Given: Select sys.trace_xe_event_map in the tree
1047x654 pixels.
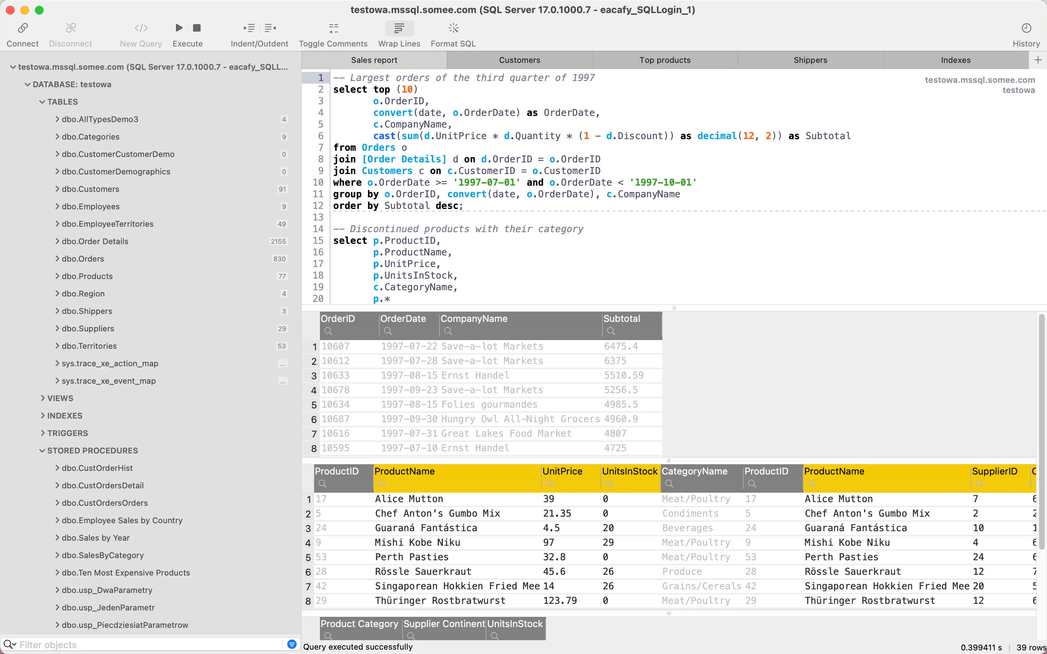Looking at the screenshot, I should click(x=109, y=381).
